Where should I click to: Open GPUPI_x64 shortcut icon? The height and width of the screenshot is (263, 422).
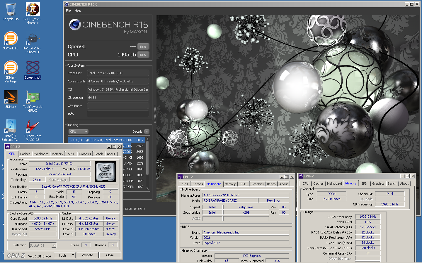tap(33, 13)
